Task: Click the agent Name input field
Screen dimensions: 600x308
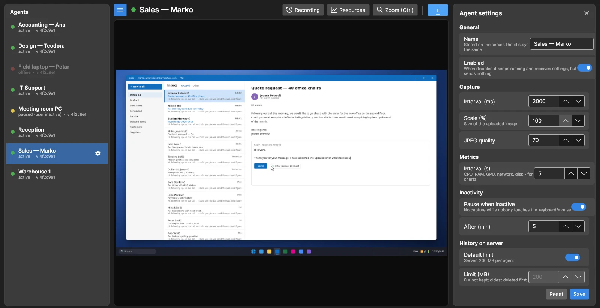Action: (561, 44)
